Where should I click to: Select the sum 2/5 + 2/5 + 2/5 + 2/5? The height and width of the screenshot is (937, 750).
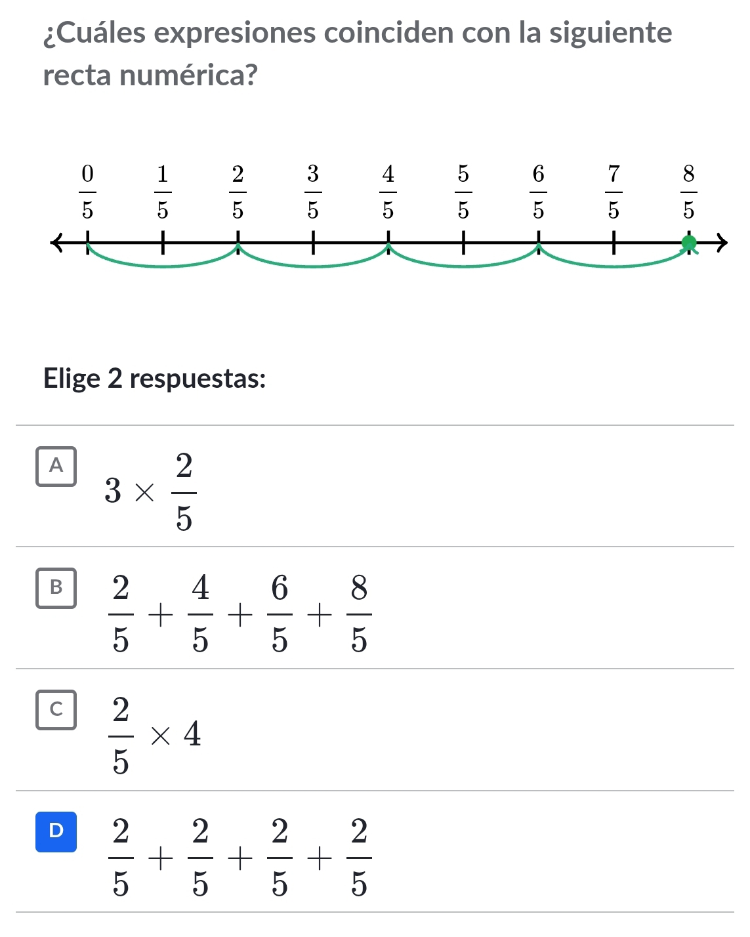coord(240,857)
